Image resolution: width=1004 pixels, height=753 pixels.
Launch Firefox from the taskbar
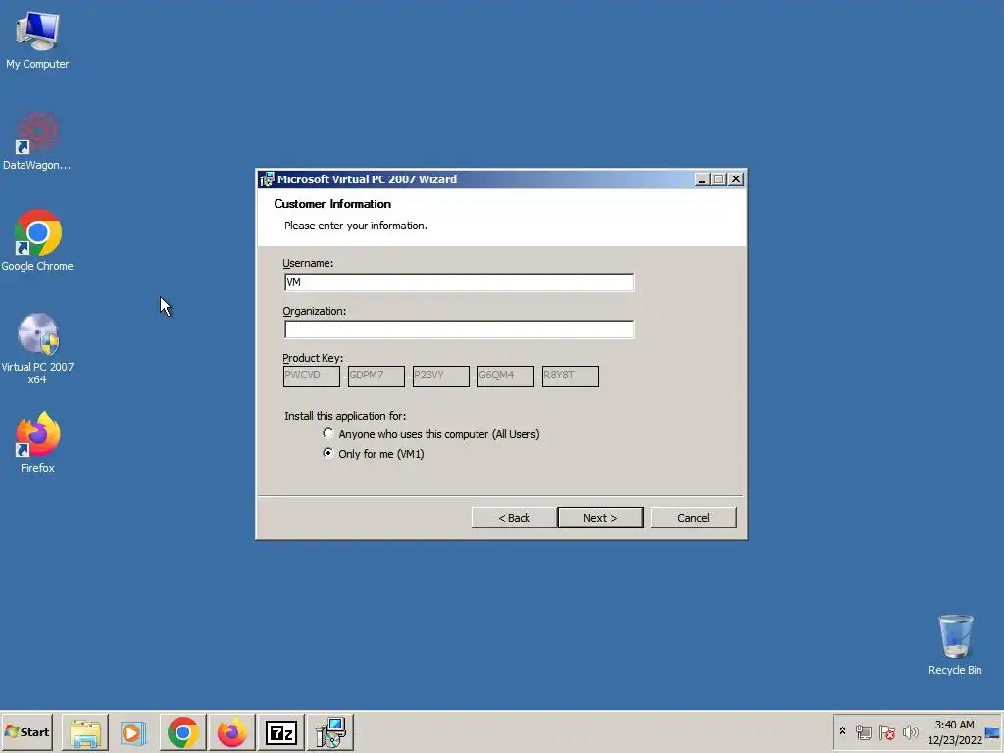(x=231, y=731)
